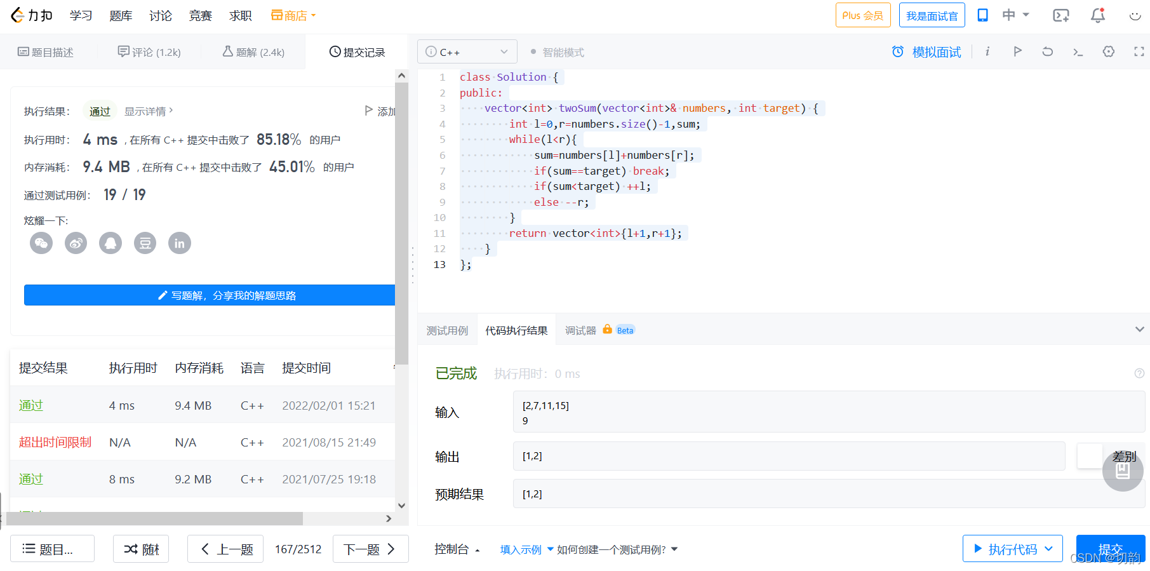Click scrollbar up arrow in left panel
The width and height of the screenshot is (1150, 571).
pos(401,76)
